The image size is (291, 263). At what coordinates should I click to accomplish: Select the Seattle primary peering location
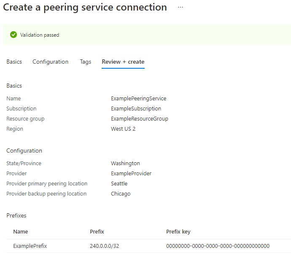tap(119, 184)
